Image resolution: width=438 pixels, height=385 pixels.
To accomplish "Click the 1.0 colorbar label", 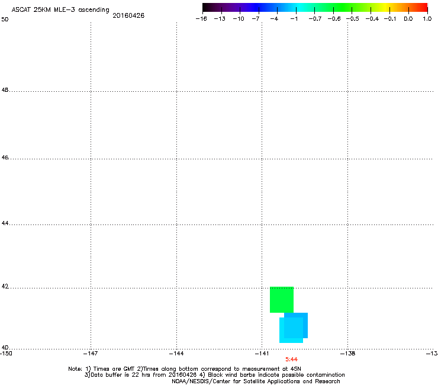I will (427, 19).
